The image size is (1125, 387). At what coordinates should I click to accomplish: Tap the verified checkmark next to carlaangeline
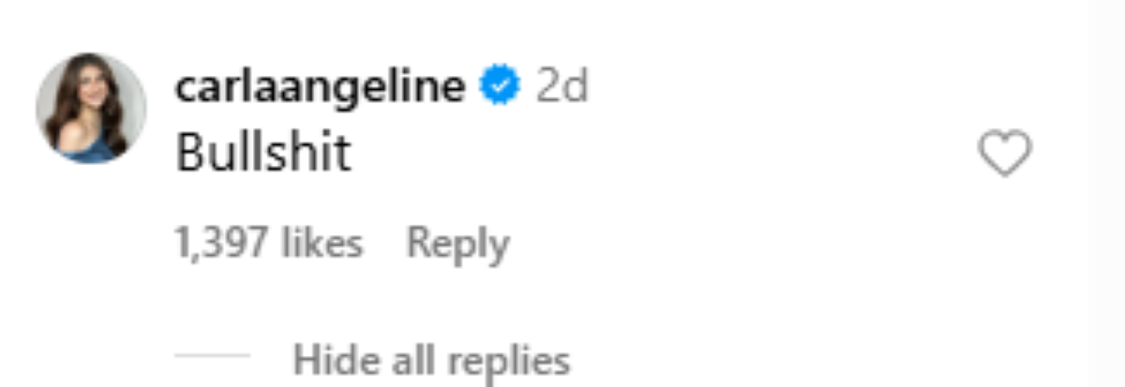(x=501, y=88)
